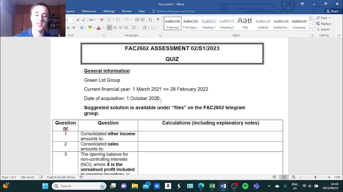Open Paragraph dialog launcher
343x192 pixels.
pyautogui.click(x=160, y=35)
